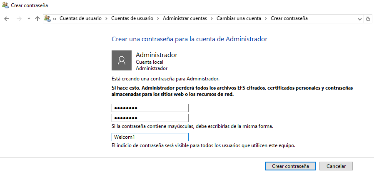This screenshot has height=180, width=374.
Task: Click the forward navigation arrow
Action: (18, 19)
